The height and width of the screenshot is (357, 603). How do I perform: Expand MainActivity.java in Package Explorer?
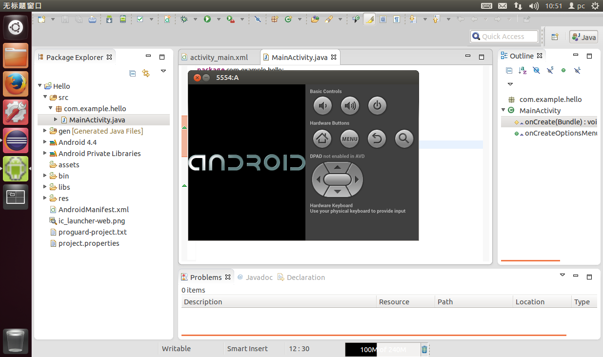56,119
